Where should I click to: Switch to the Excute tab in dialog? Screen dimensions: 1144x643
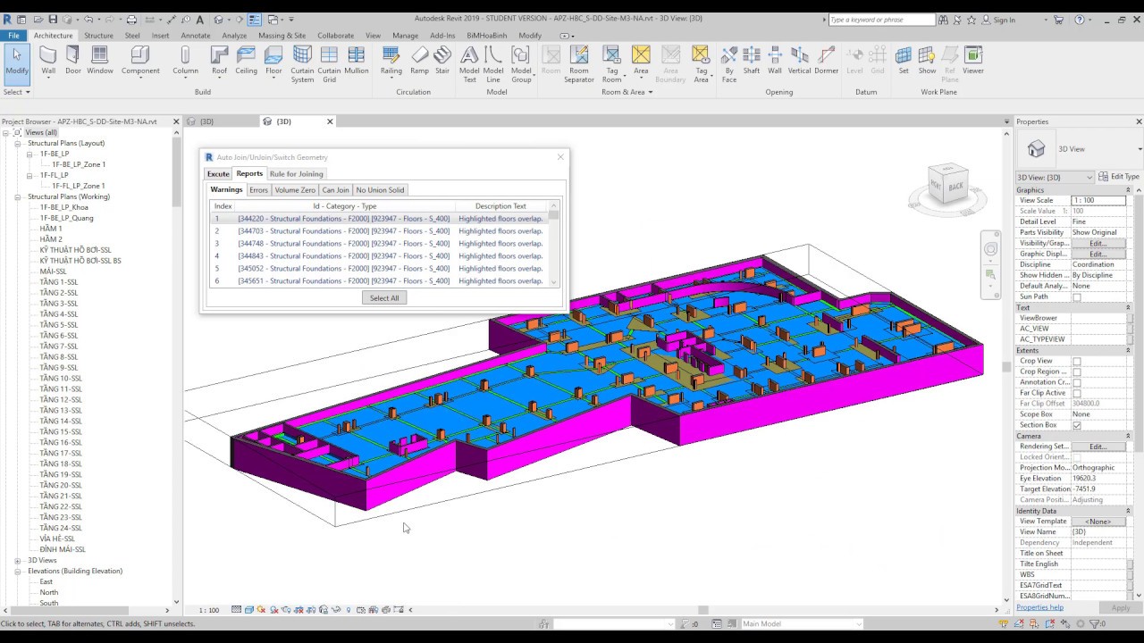218,174
